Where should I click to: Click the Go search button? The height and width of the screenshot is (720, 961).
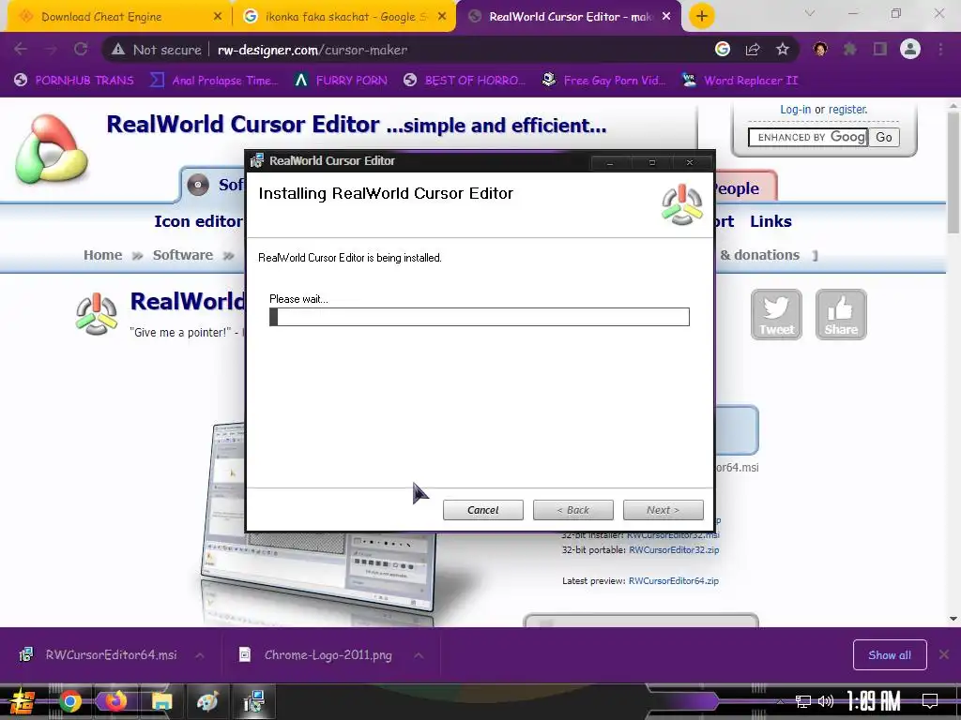[x=884, y=137]
